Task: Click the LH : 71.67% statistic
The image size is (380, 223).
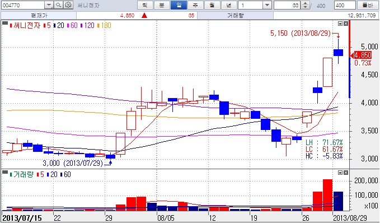Action: coord(324,142)
